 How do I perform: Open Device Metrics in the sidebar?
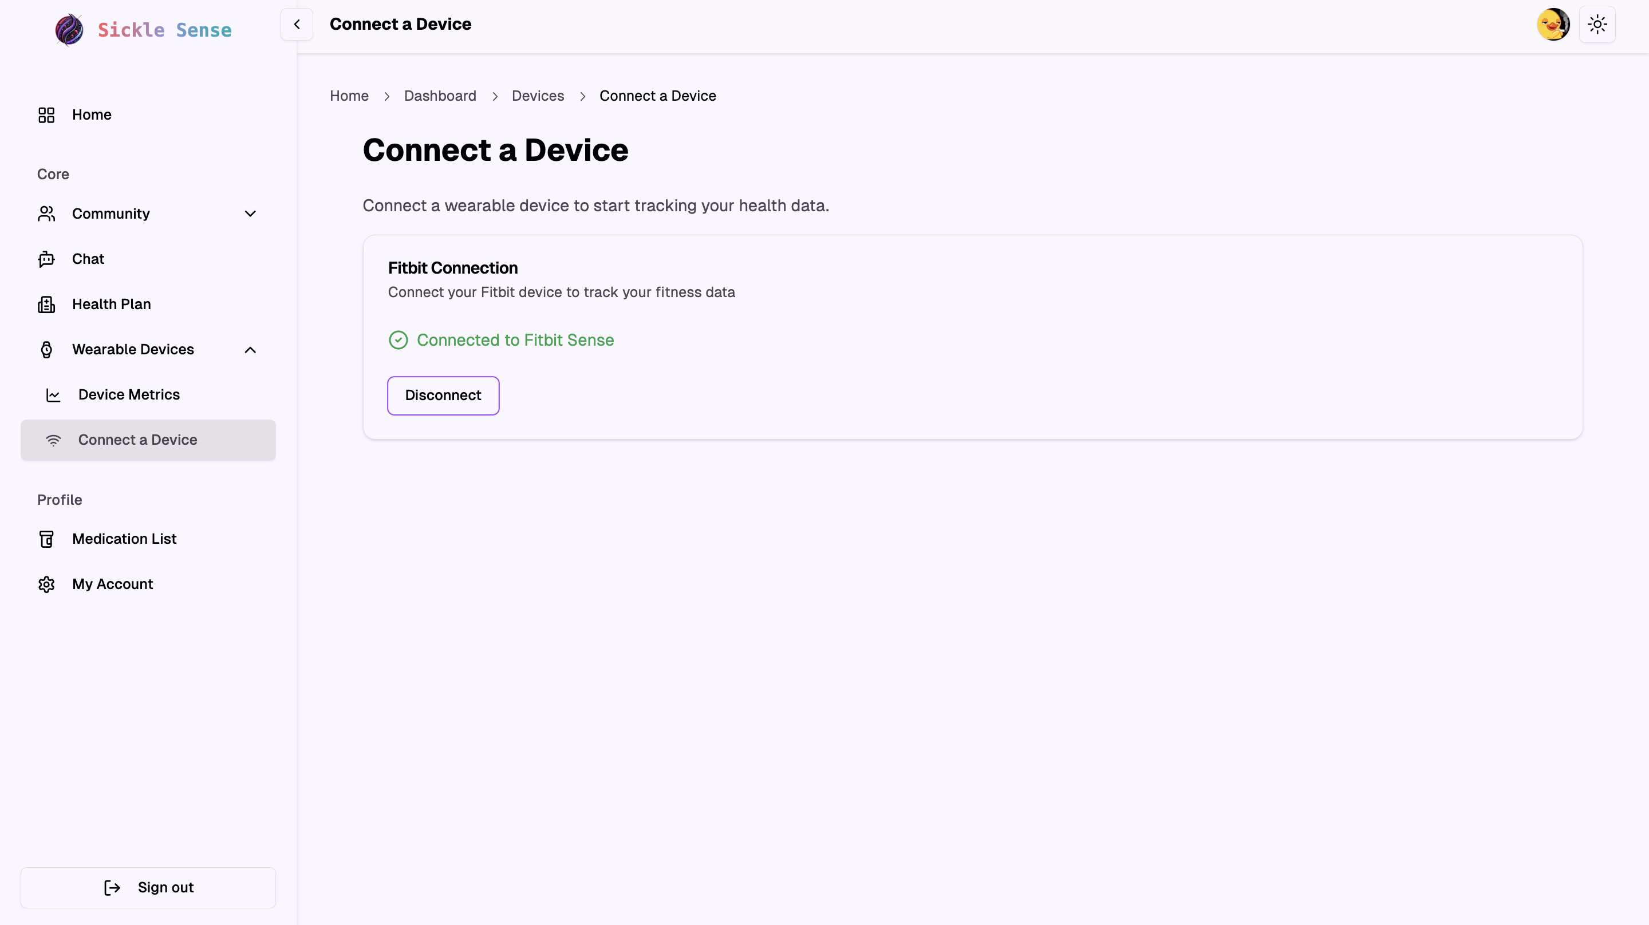point(129,395)
